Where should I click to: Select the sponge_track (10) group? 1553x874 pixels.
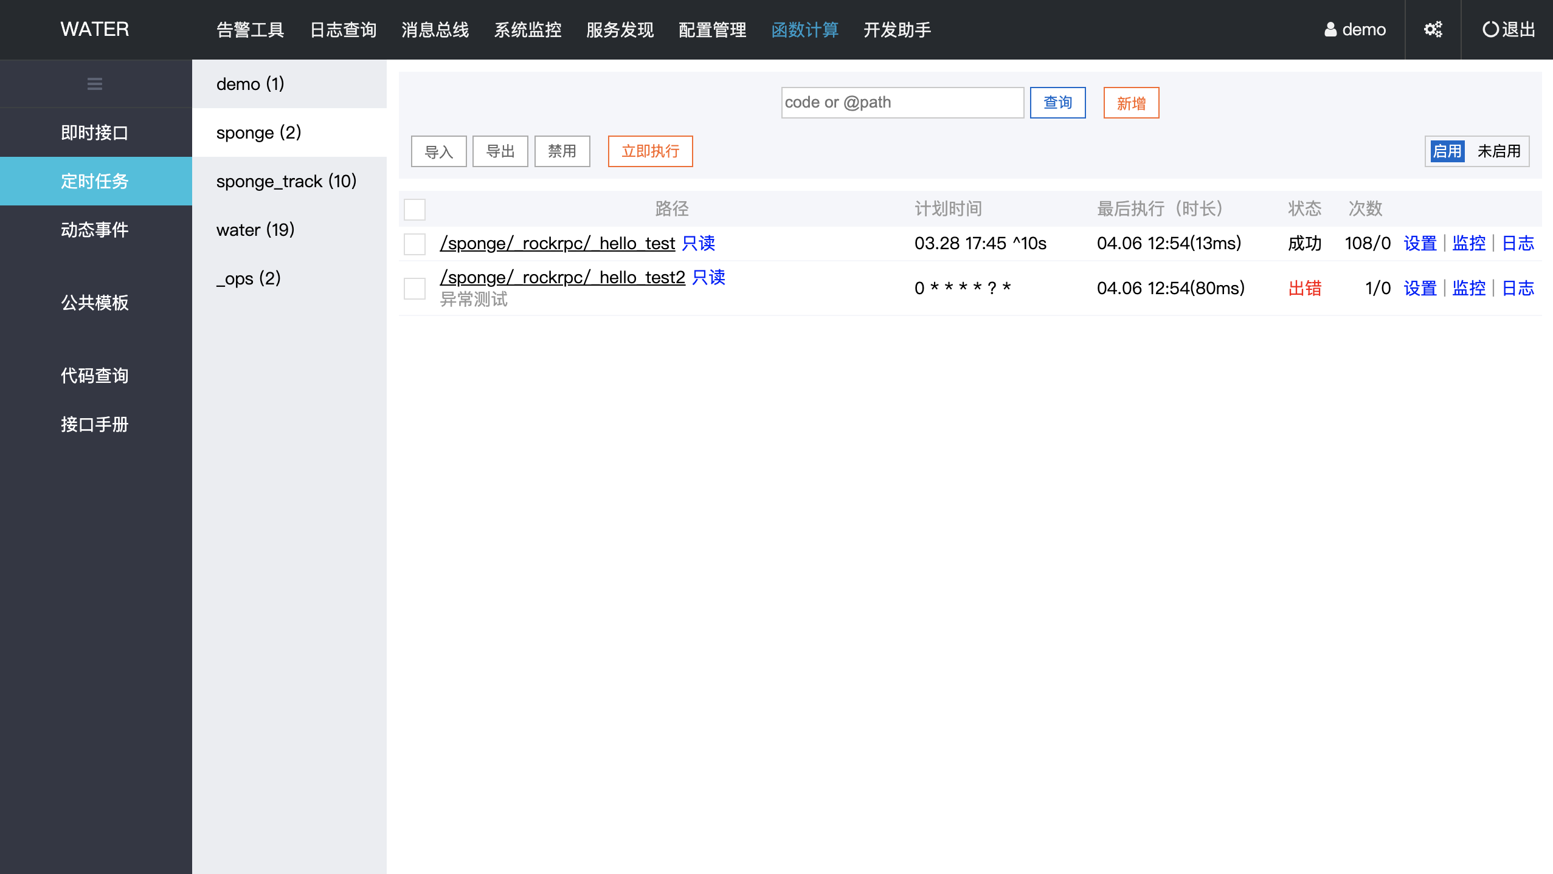click(289, 181)
